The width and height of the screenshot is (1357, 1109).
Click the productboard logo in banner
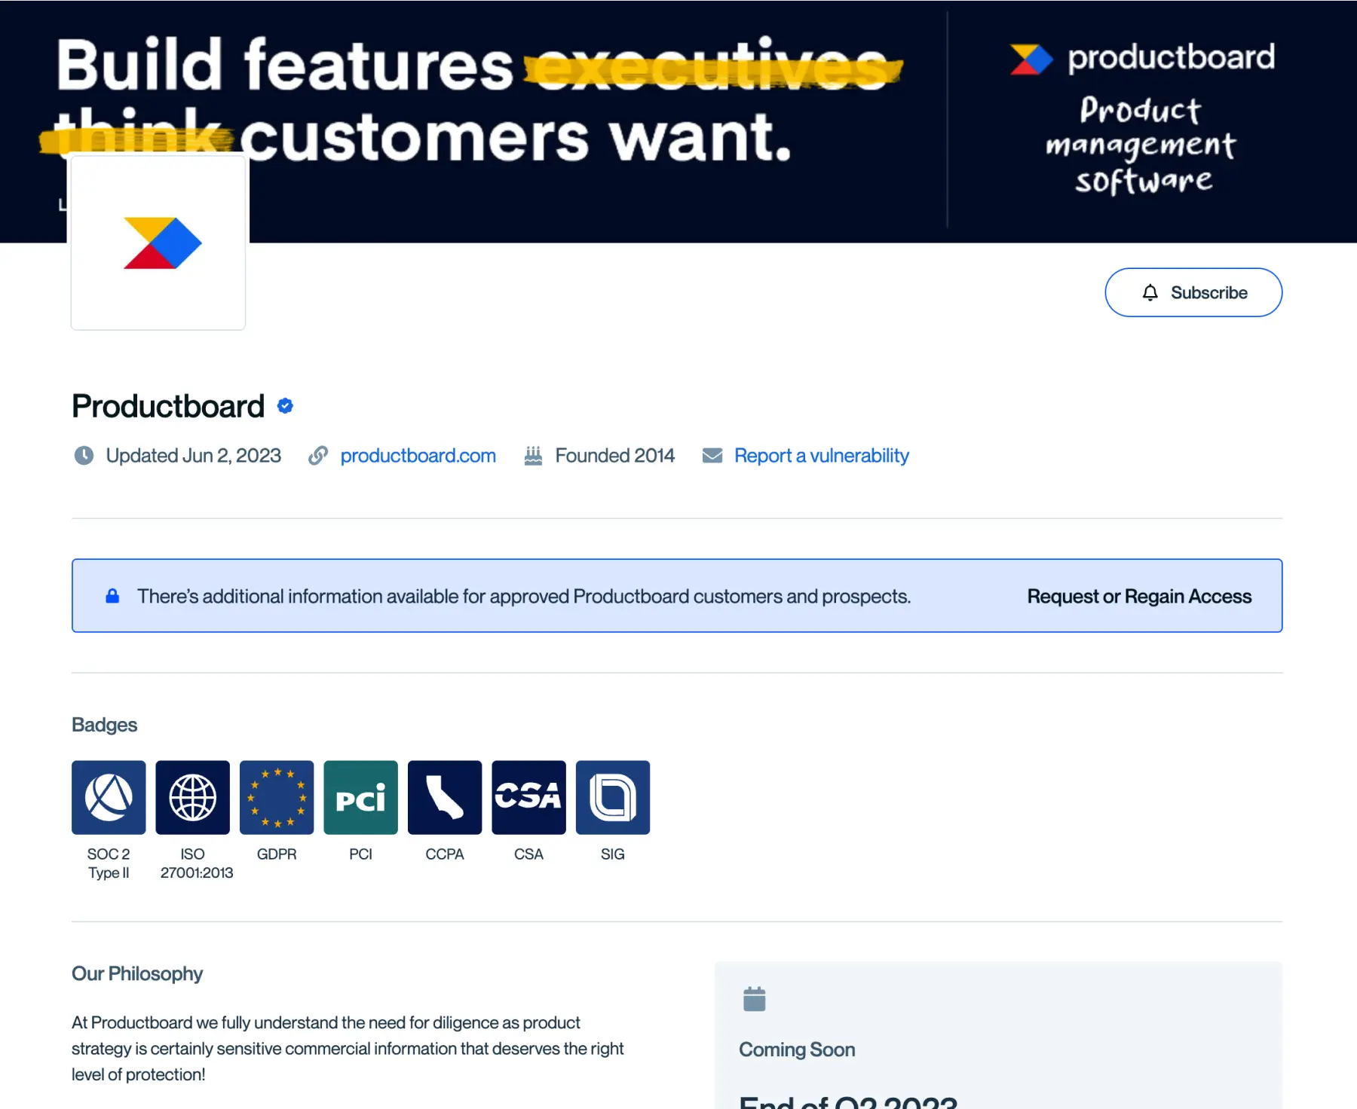click(1142, 58)
